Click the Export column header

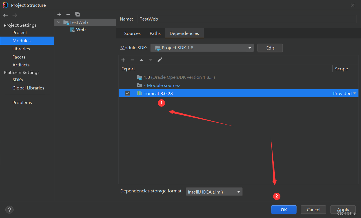pyautogui.click(x=128, y=69)
